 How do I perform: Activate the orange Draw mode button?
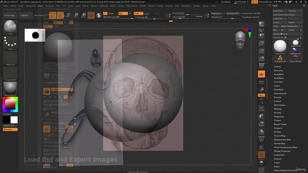(x=60, y=15)
